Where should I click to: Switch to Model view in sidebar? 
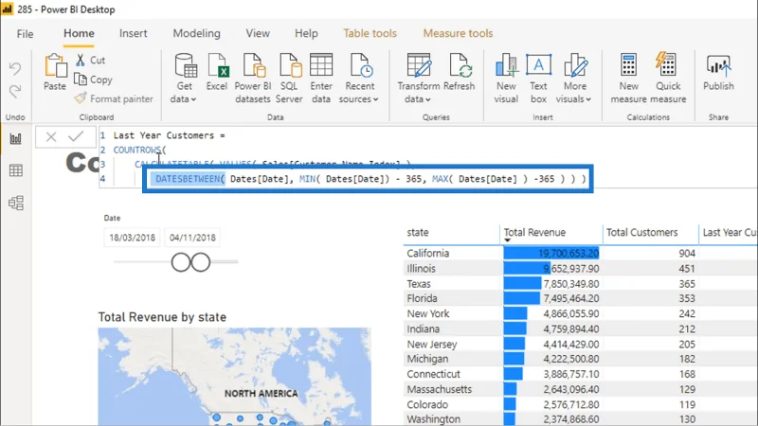pos(16,203)
